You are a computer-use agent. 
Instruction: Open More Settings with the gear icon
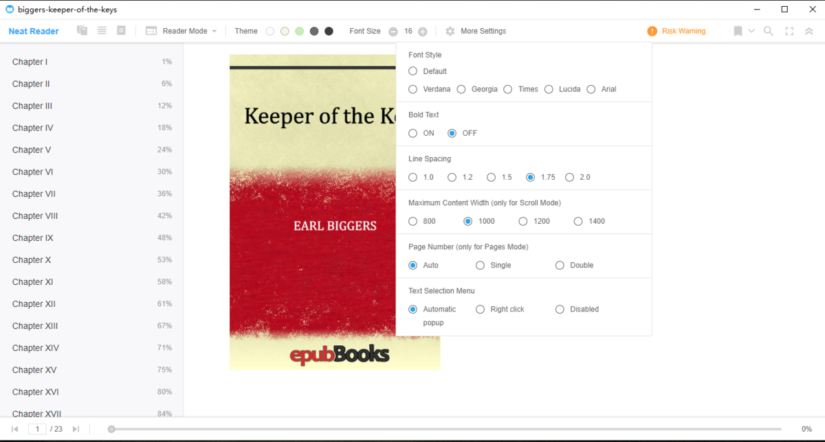click(x=450, y=31)
